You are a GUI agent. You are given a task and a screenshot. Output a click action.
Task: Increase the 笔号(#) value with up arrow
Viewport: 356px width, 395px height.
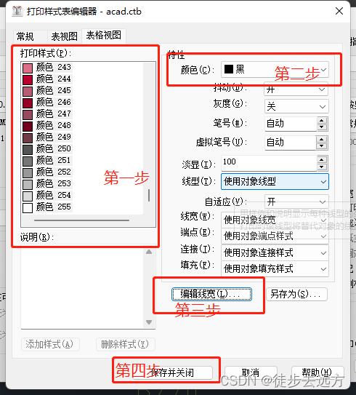coord(322,120)
